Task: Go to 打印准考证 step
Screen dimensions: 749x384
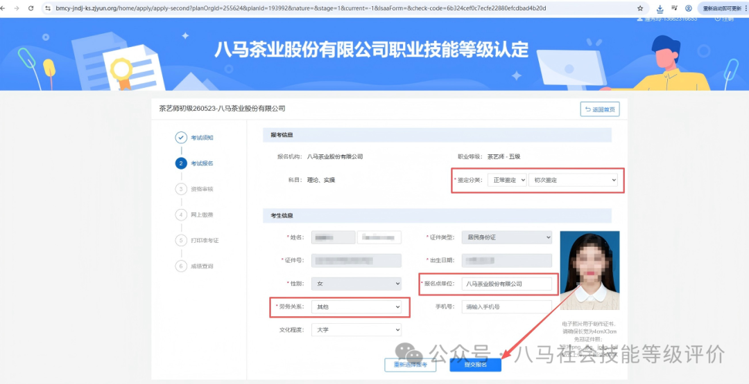Action: 205,241
